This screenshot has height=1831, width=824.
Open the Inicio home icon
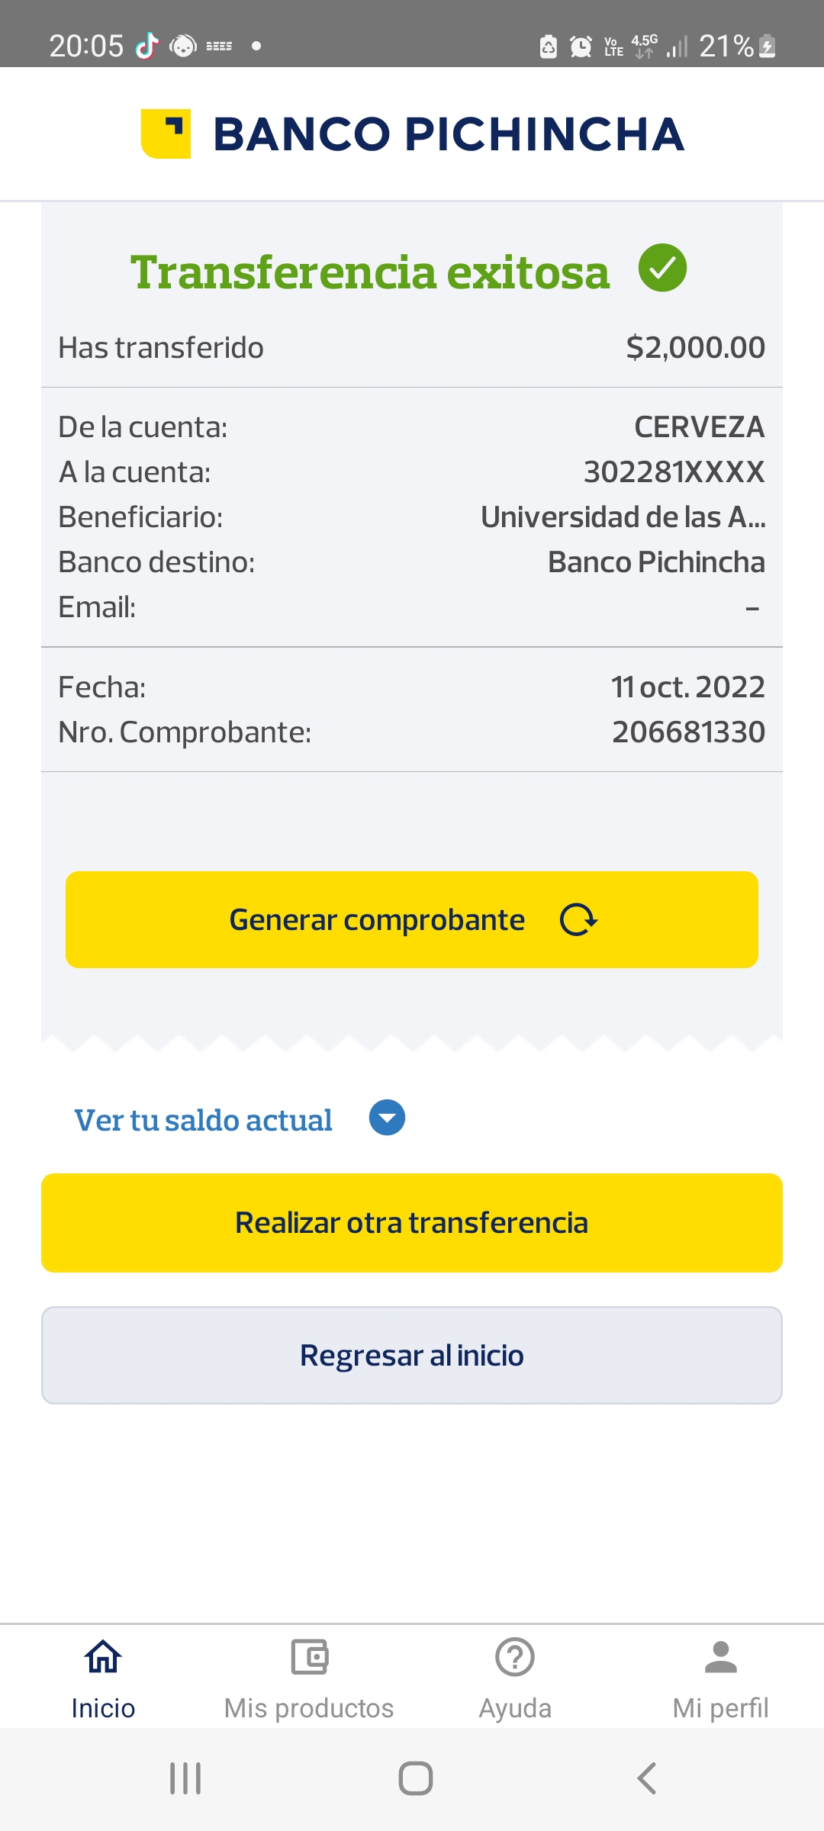click(103, 1657)
